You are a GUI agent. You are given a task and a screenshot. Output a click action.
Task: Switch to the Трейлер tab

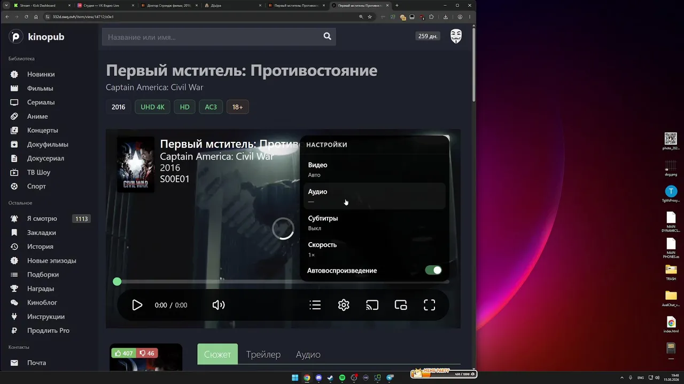263,354
